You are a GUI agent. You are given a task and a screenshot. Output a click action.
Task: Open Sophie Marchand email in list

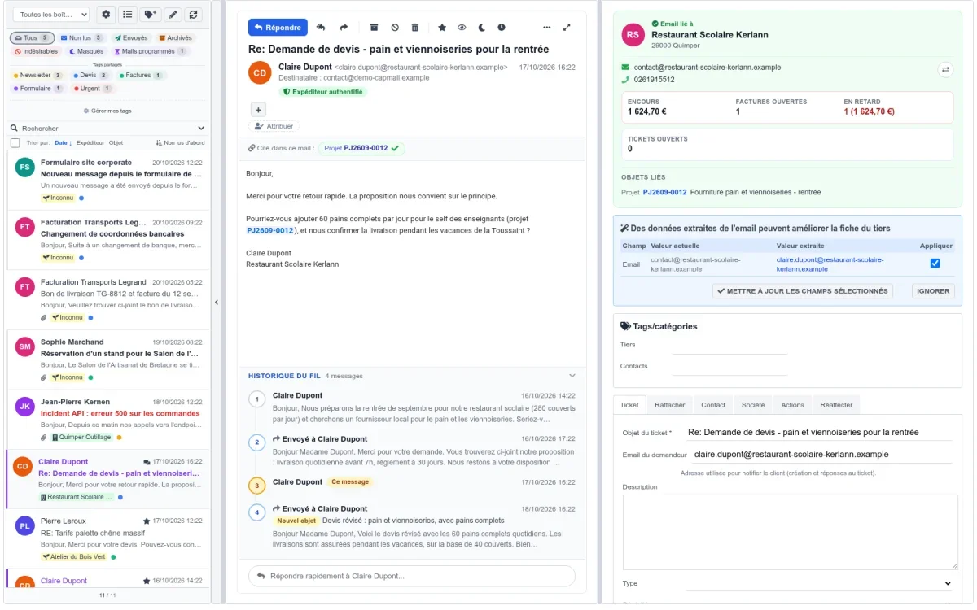tap(107, 359)
